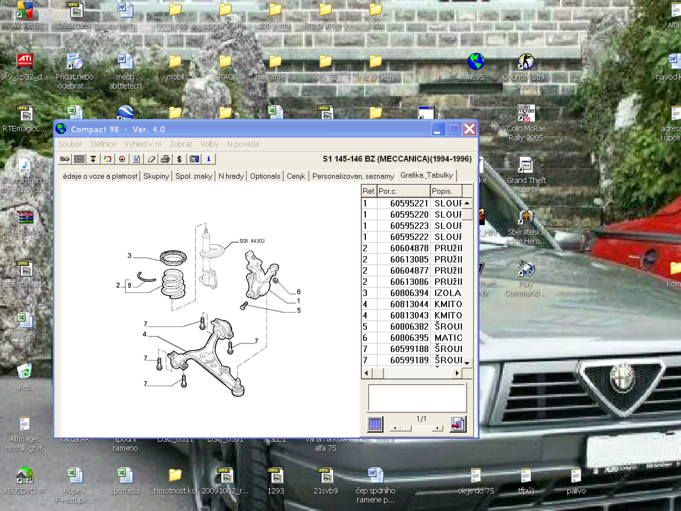Screen dimensions: 681x511
Task: Click the grid of squares toolbar icon
Action: [79, 159]
